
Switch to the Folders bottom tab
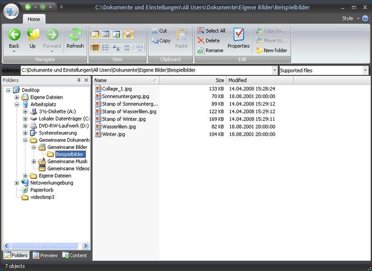pyautogui.click(x=16, y=255)
